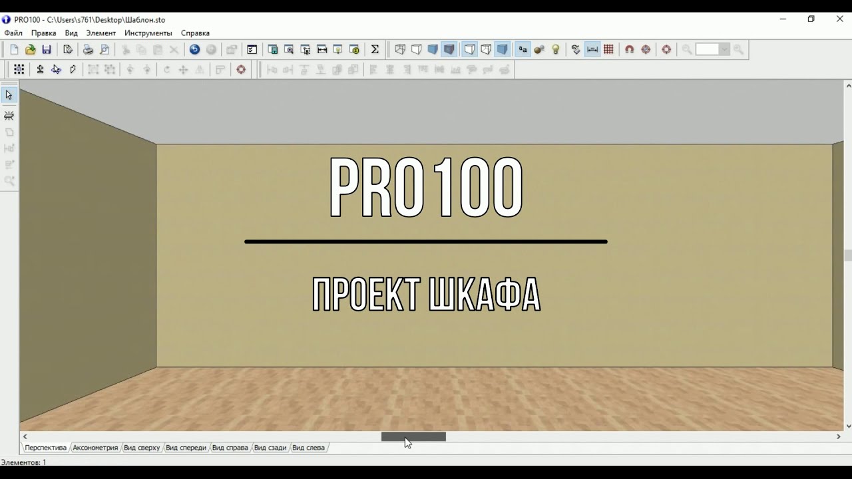The height and width of the screenshot is (479, 852).
Task: Click the move-down arrow icon in second toolbar
Action: [x=40, y=69]
